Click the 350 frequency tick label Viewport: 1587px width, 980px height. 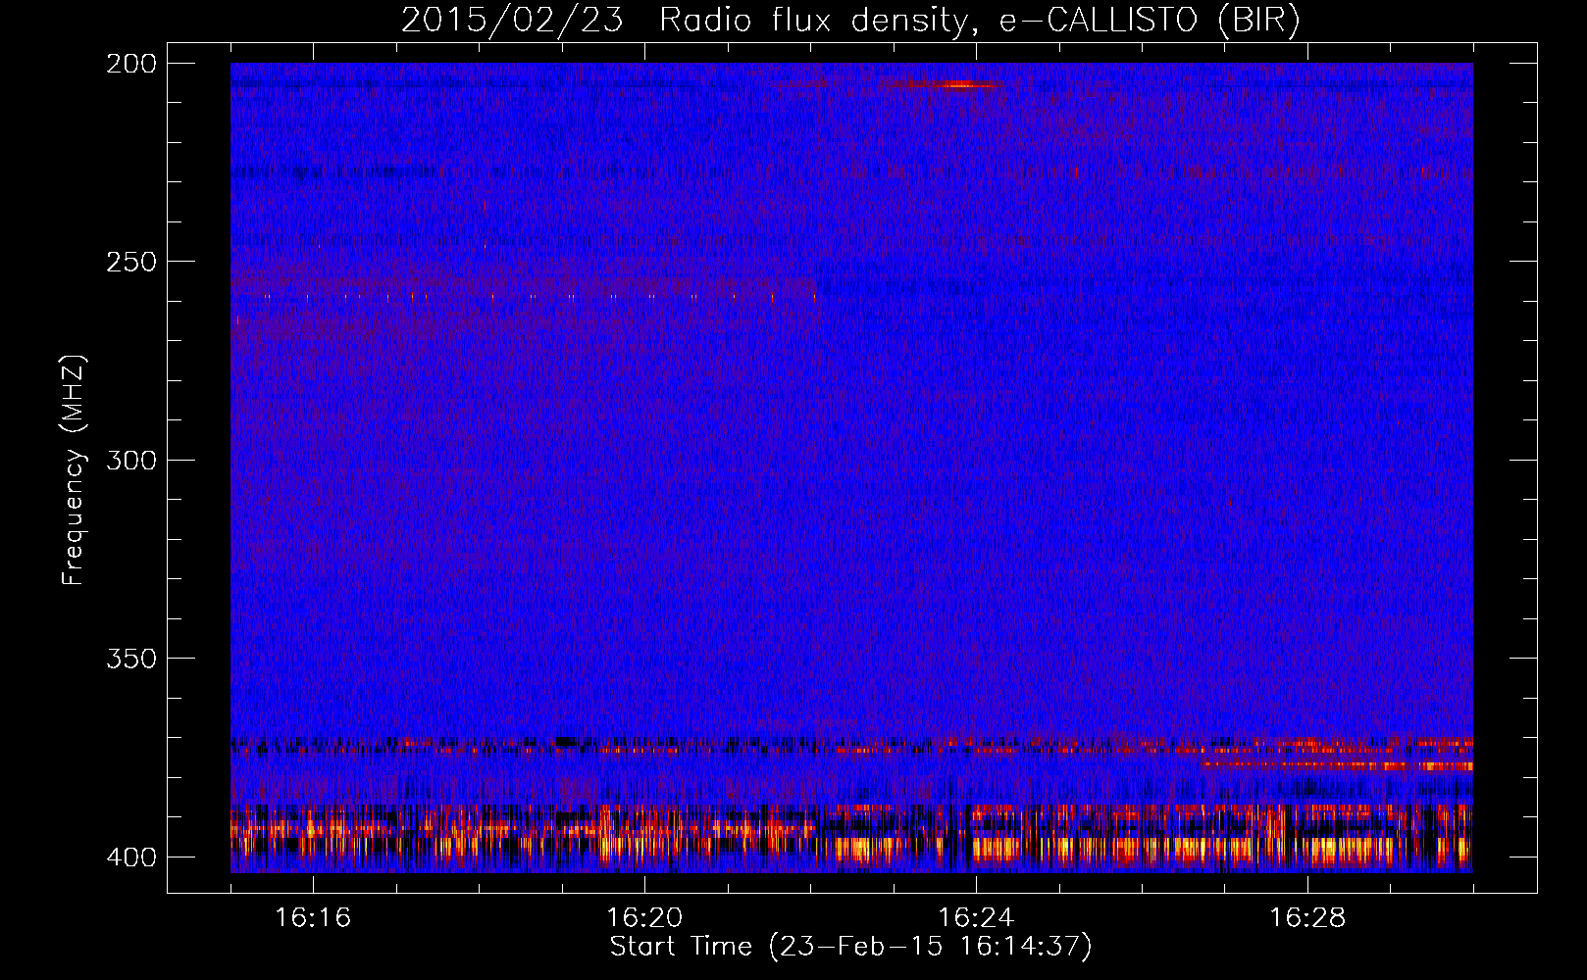(131, 659)
